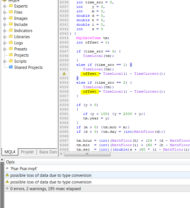
Task: Expand the Indicators folder node
Action: point(5,31)
